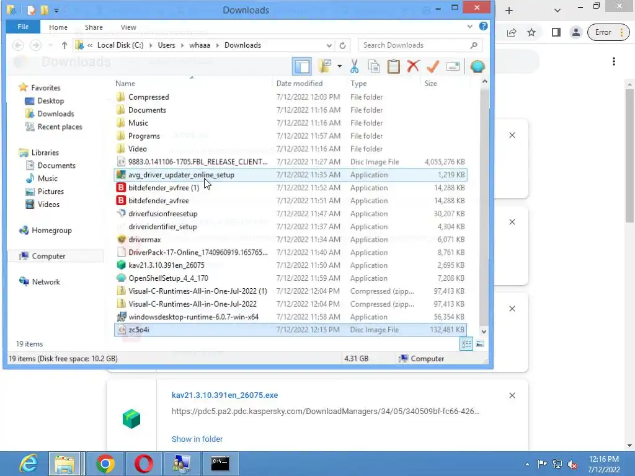The height and width of the screenshot is (476, 635).
Task: Select the driverfusionfreesetup application
Action: pos(163,214)
